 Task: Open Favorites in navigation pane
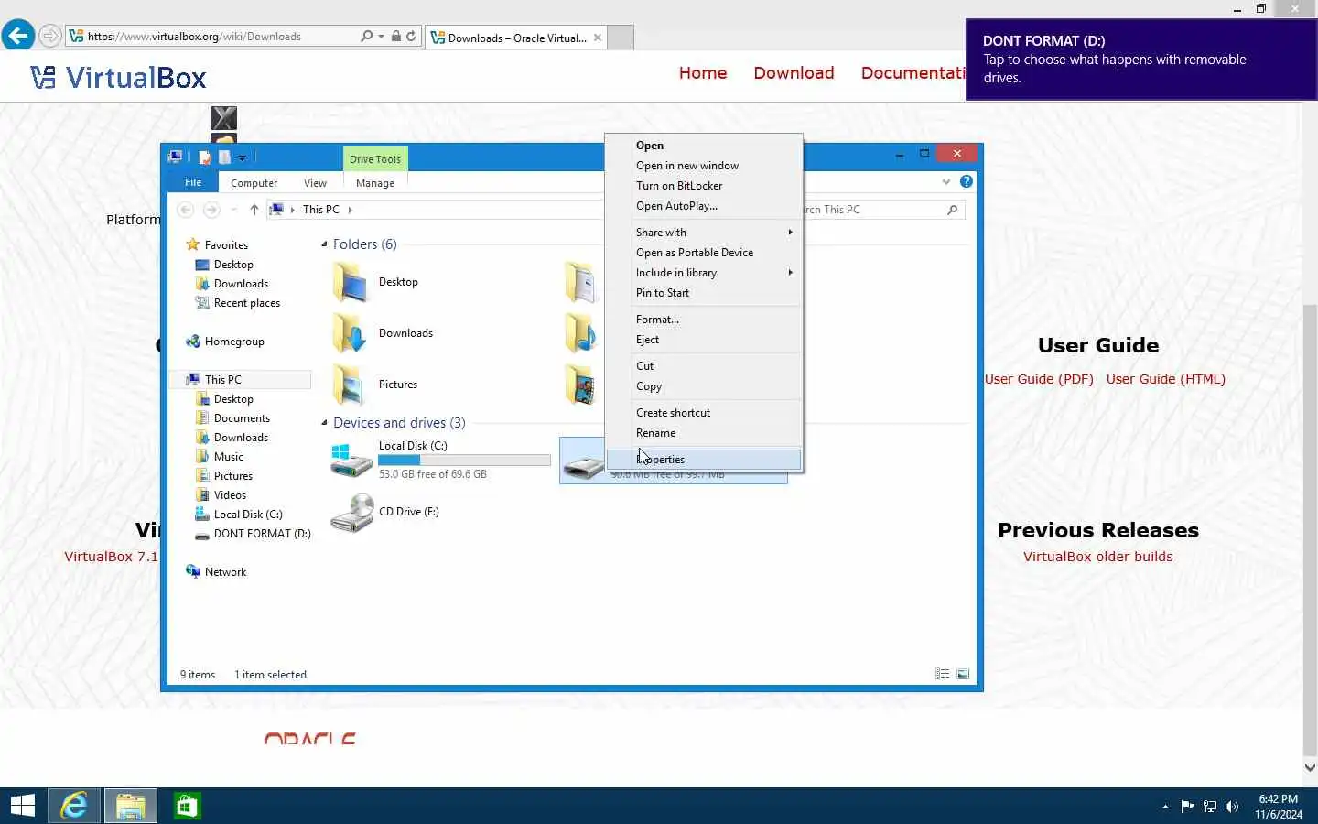pyautogui.click(x=226, y=245)
